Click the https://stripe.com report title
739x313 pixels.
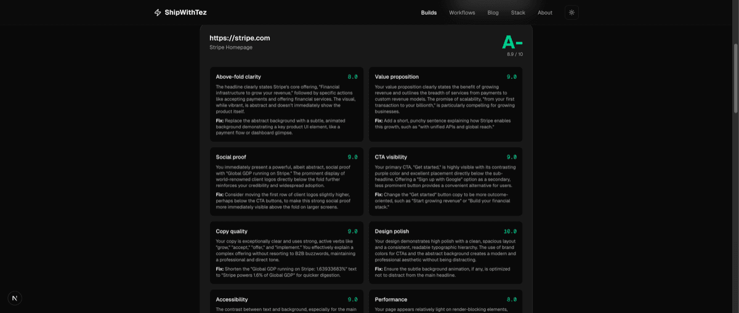point(240,38)
